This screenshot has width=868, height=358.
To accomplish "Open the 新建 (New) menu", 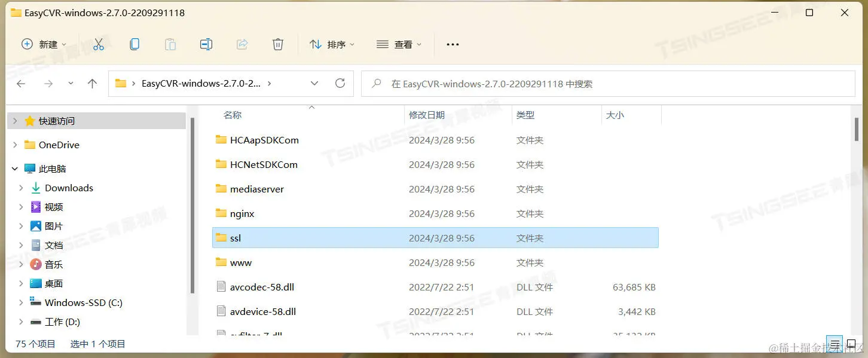I will pyautogui.click(x=44, y=44).
